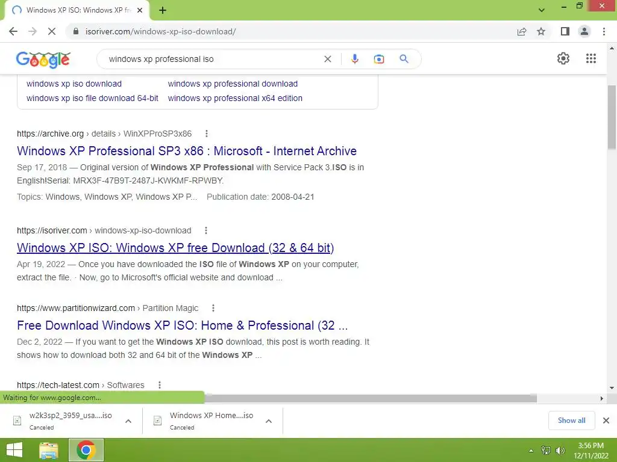Open a new browser tab

(x=163, y=10)
